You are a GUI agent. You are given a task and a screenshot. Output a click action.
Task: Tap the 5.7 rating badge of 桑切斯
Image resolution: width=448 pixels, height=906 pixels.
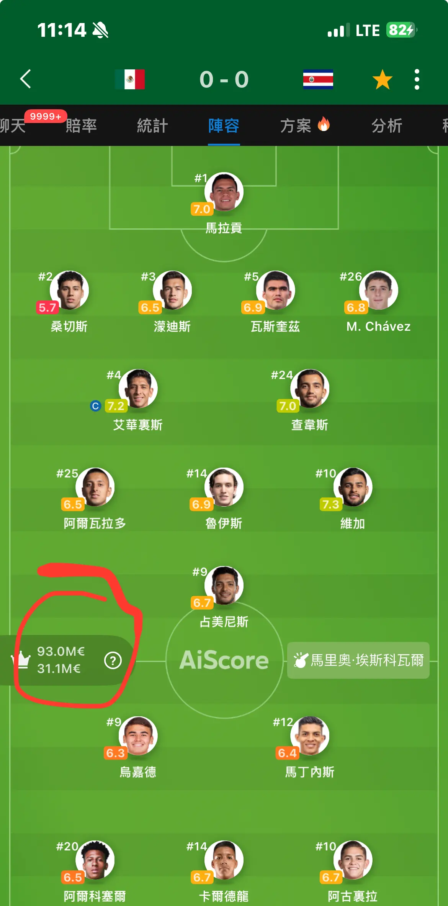coord(47,307)
